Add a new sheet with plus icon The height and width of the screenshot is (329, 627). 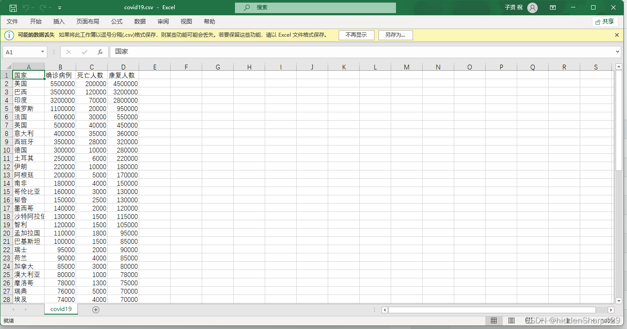point(96,310)
